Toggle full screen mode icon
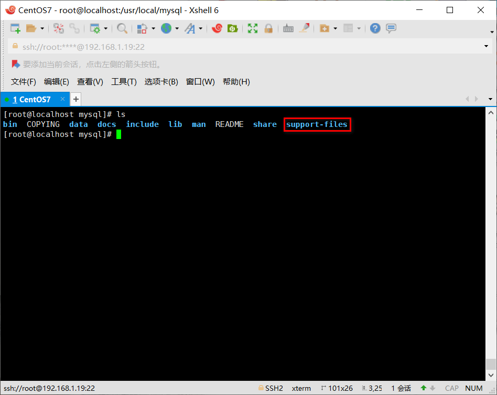 [253, 28]
